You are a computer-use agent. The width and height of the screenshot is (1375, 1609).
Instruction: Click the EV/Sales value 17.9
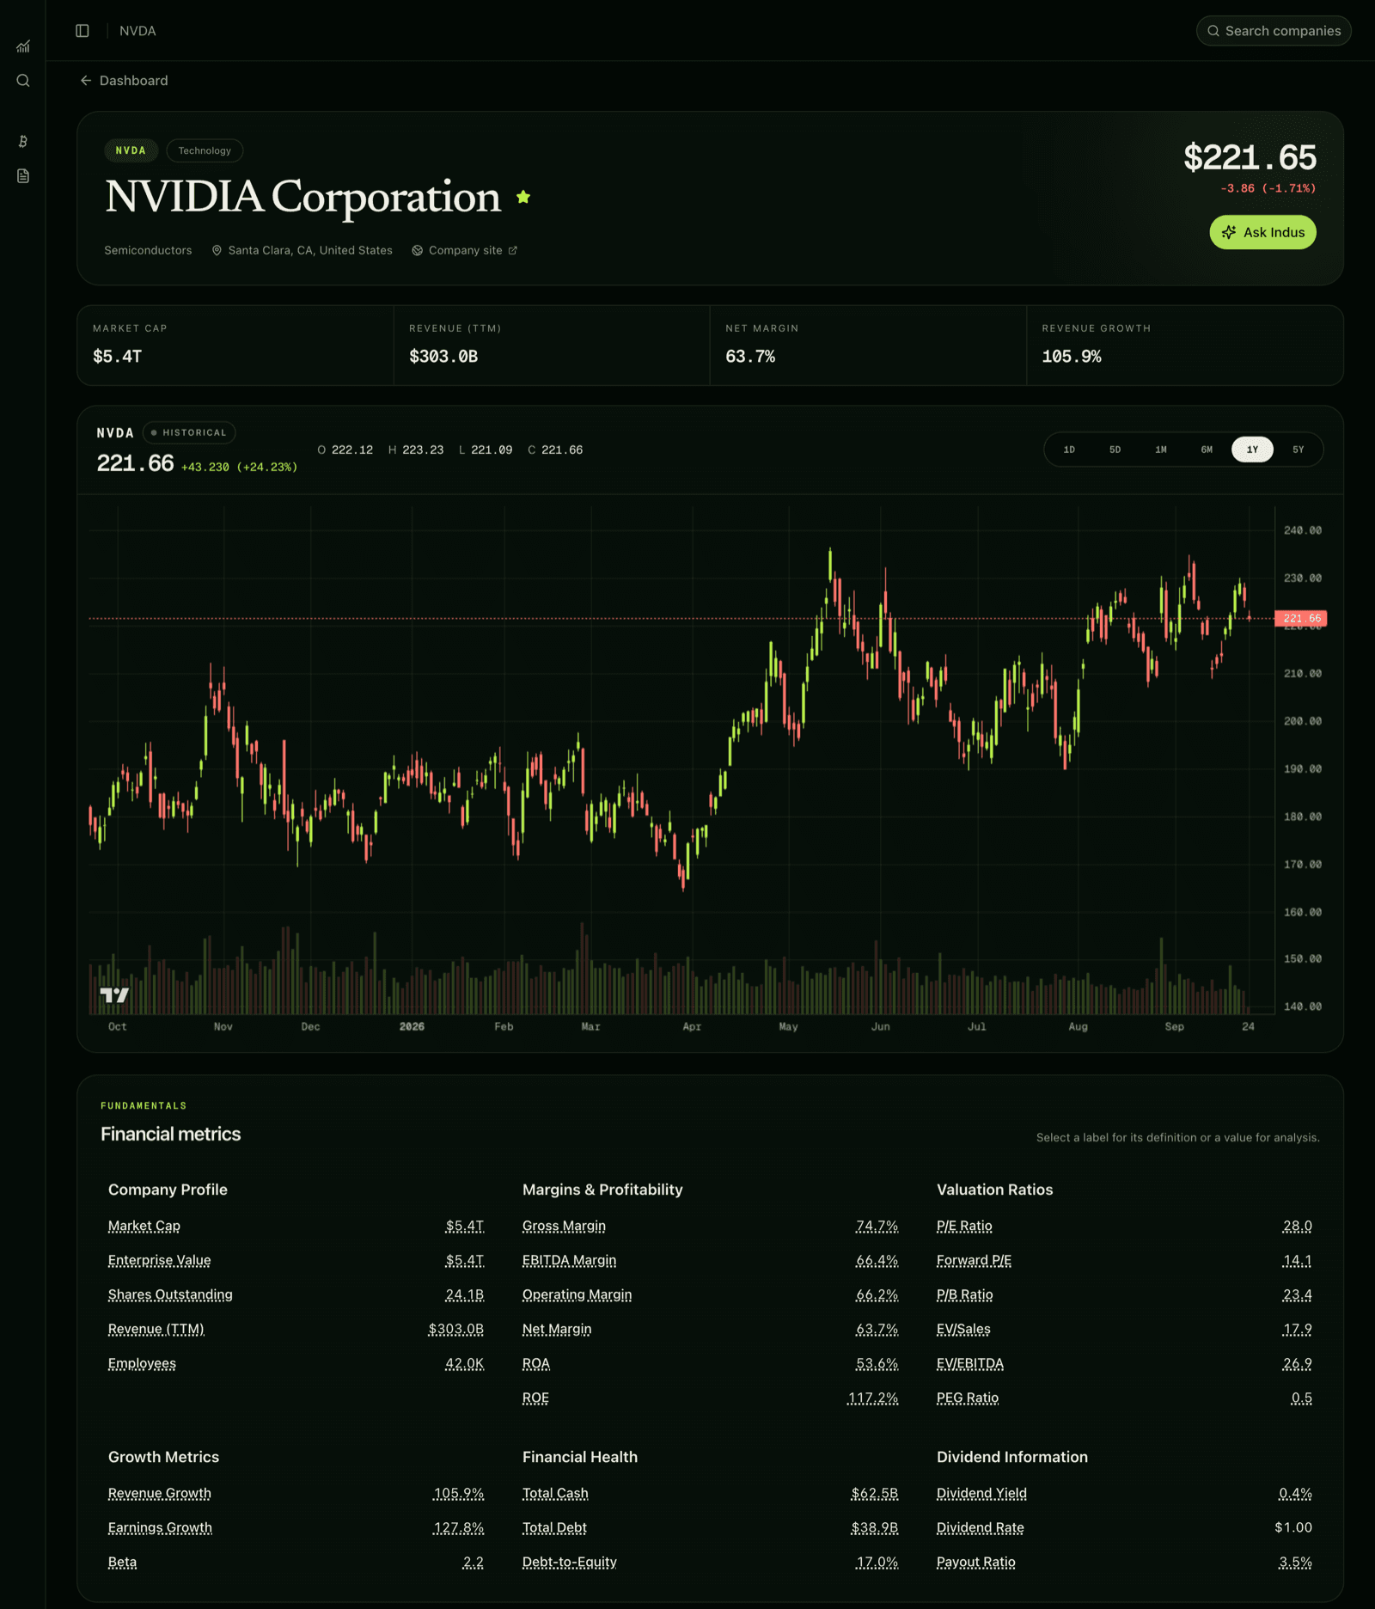(1298, 1330)
